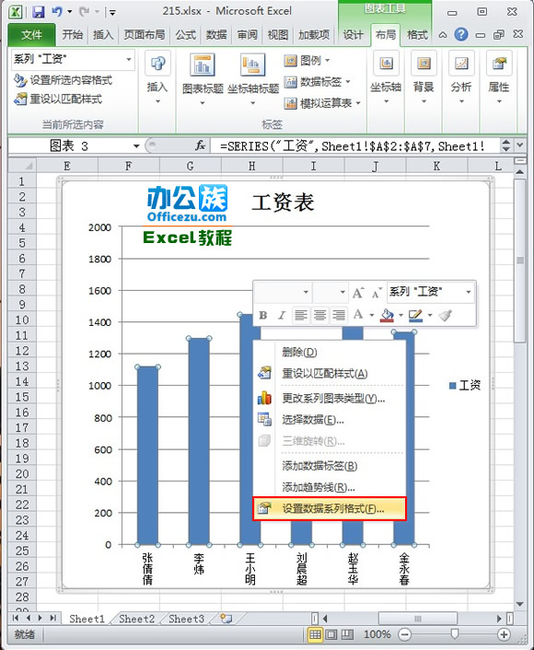The height and width of the screenshot is (650, 534).
Task: Click the zoom slider handle in status bar
Action: pyautogui.click(x=455, y=633)
